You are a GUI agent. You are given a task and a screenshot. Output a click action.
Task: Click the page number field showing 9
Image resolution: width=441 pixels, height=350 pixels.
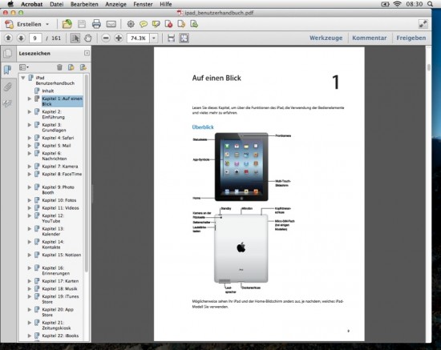[34, 38]
